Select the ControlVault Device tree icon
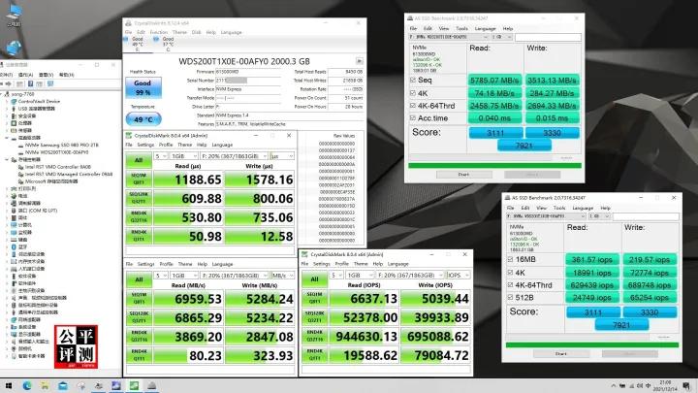 [x=14, y=102]
